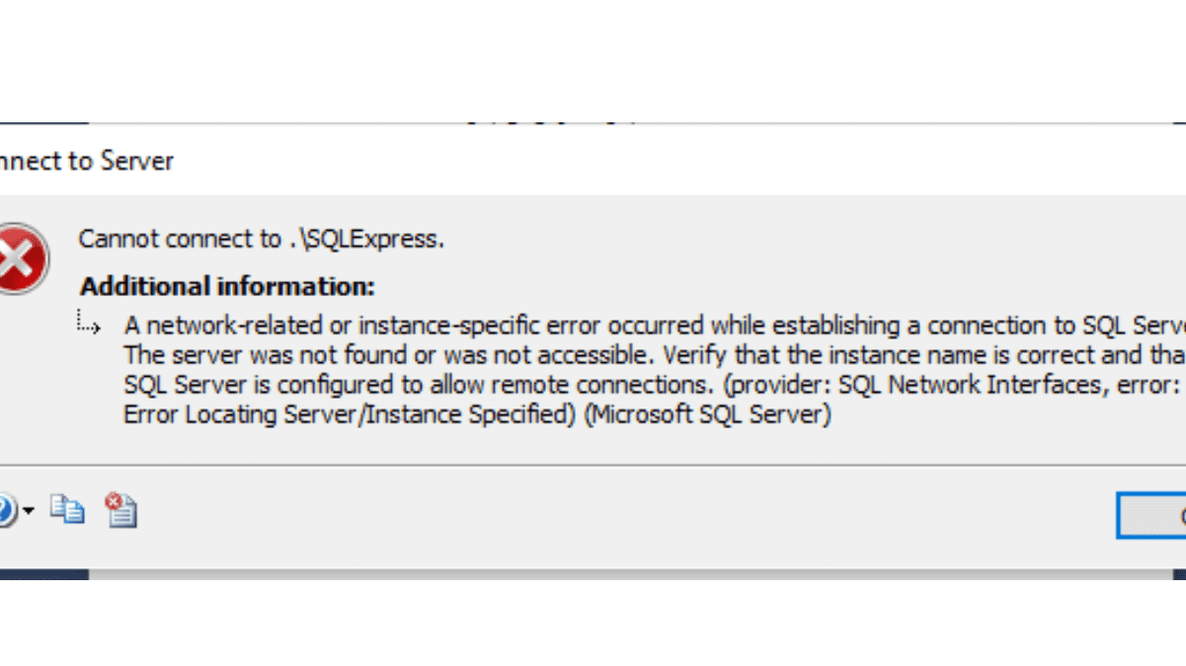The height and width of the screenshot is (666, 1186).
Task: Show technical details with the red-marked document icon
Action: [x=121, y=510]
